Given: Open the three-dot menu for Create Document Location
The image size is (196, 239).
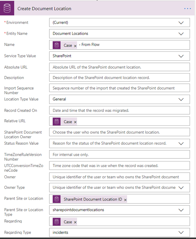Looking at the screenshot, I should tap(188, 8).
